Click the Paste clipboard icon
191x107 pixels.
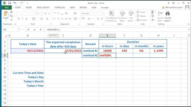[x=6, y=14]
